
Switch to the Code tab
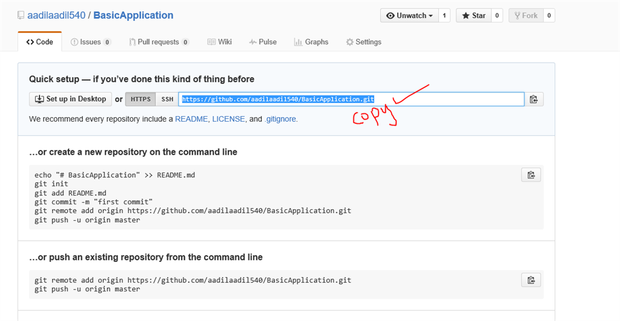(x=39, y=42)
